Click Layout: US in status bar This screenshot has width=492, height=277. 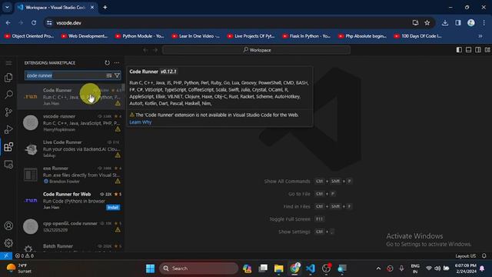click(x=465, y=256)
